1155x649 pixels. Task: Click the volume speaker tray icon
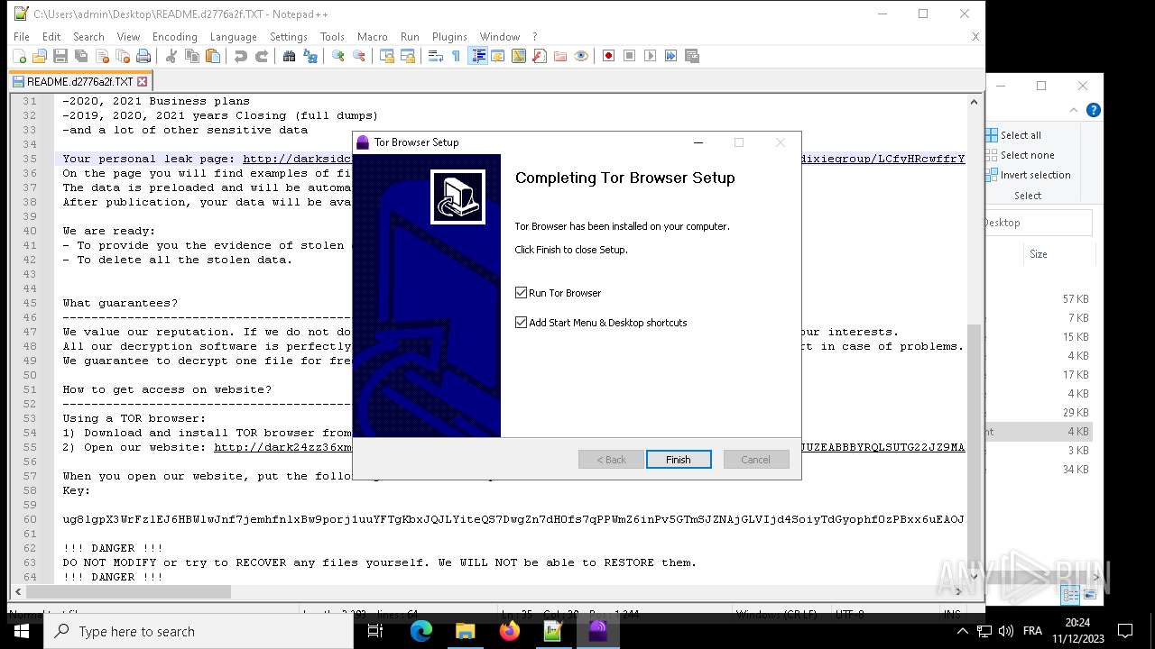1005,631
